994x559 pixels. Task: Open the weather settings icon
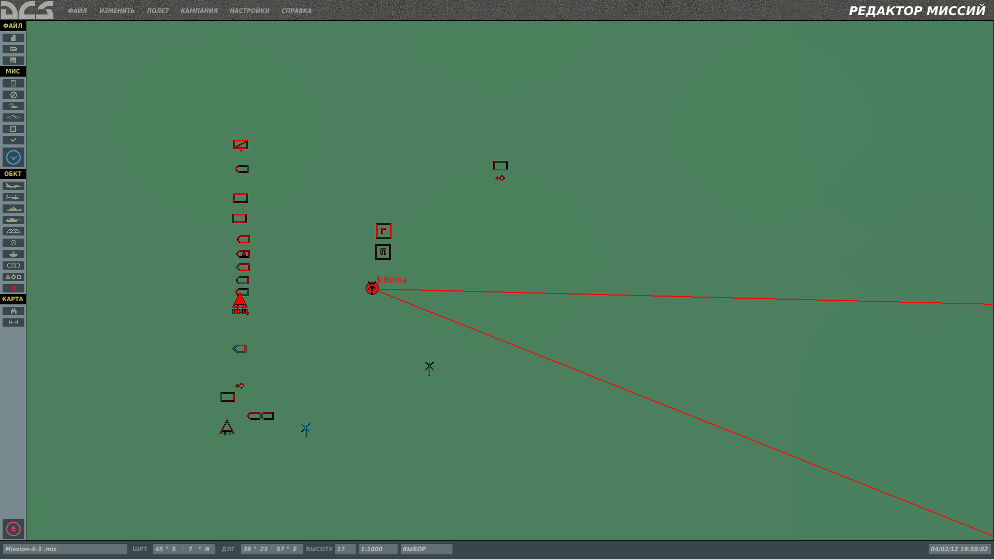point(13,106)
